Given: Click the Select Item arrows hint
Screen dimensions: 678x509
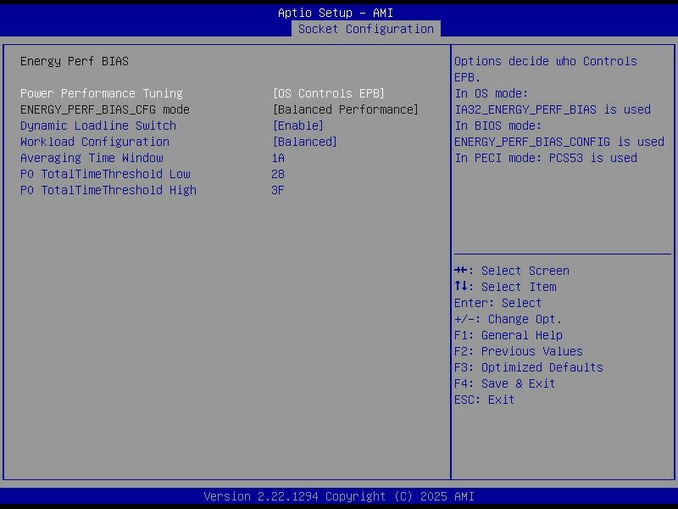Looking at the screenshot, I should tap(505, 287).
